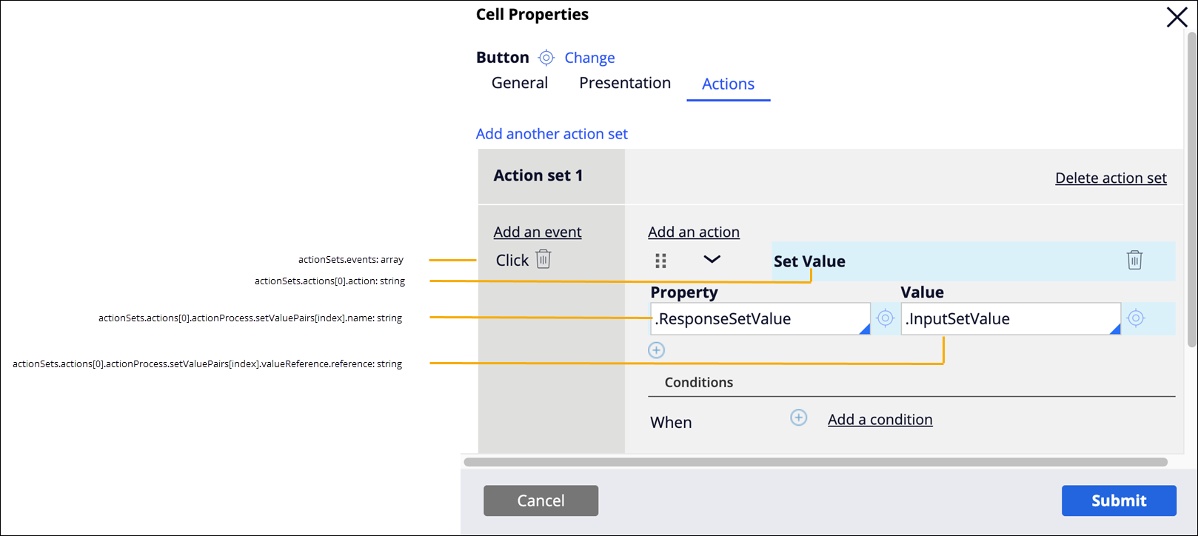Image resolution: width=1198 pixels, height=536 pixels.
Task: Click the target icon next to Button
Action: point(546,58)
